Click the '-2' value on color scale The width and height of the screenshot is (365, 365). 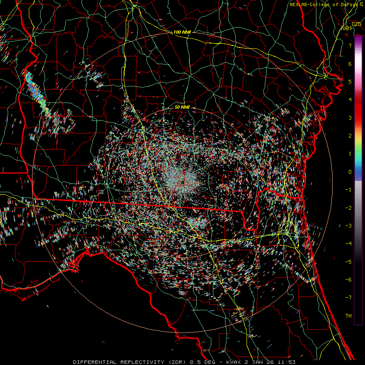point(348,208)
